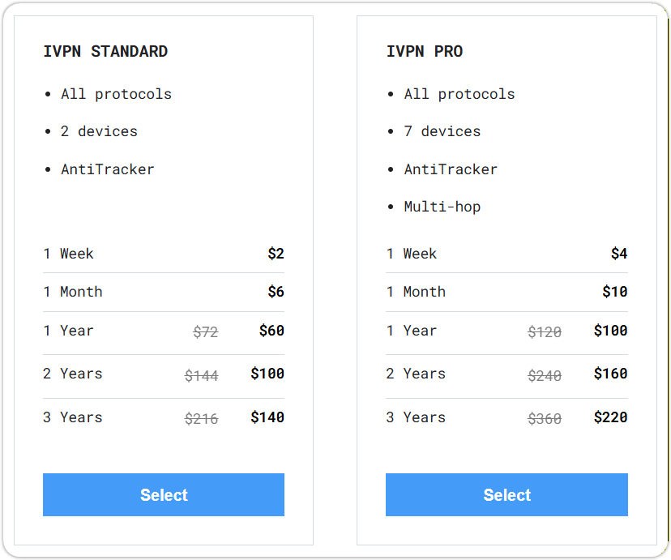This screenshot has height=560, width=671.
Task: Click the crossed-out $72 price
Action: pyautogui.click(x=206, y=331)
